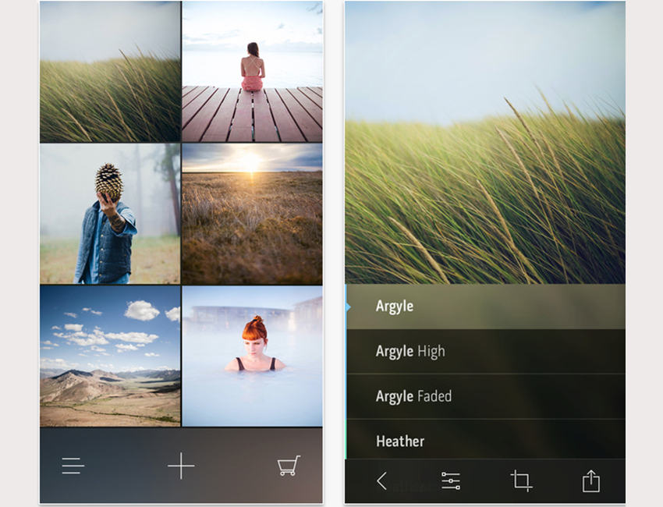Viewport: 663px width, 507px height.
Task: Tap the large grass photo preview in editor
Action: coord(485,142)
